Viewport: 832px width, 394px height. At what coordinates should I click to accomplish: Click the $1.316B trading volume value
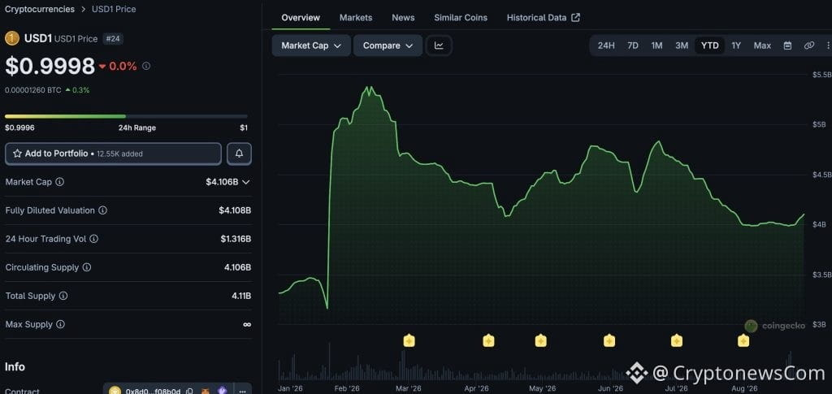236,239
